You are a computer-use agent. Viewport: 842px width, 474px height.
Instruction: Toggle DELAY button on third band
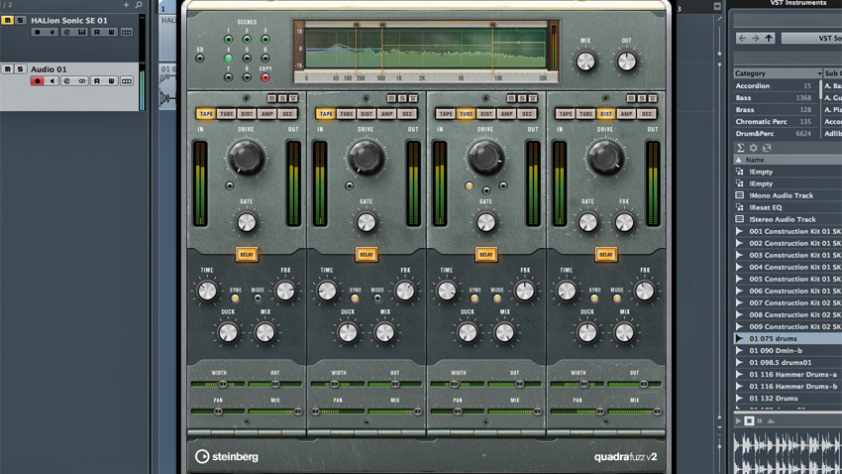point(486,254)
